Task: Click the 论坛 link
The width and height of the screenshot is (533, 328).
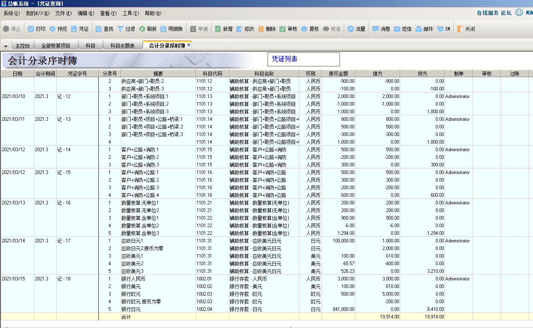Action: (506, 13)
